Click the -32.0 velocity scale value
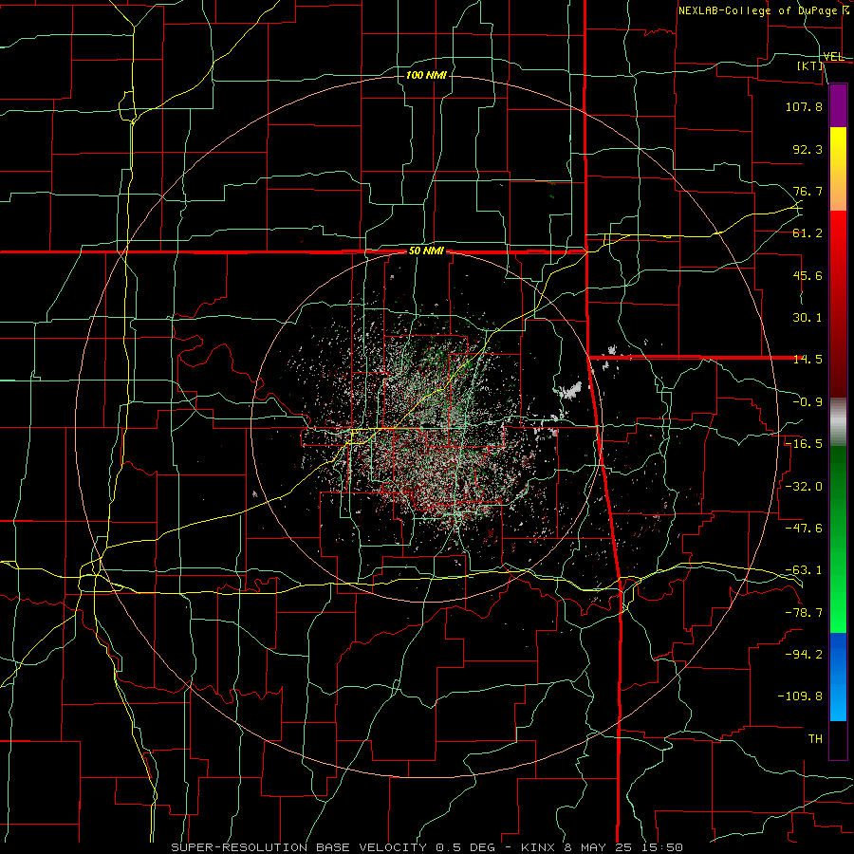This screenshot has height=854, width=854. [804, 486]
